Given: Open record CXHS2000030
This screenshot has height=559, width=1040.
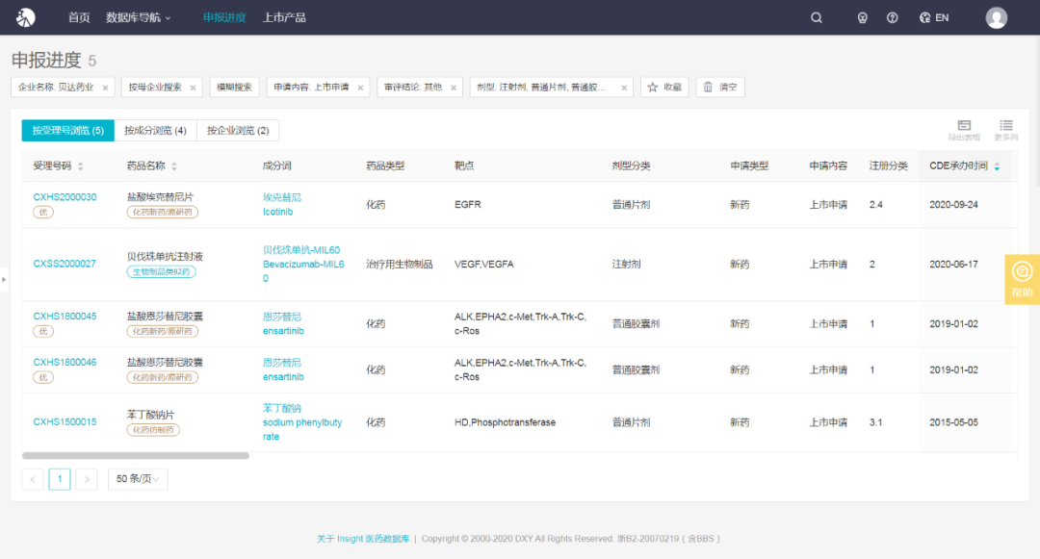Looking at the screenshot, I should pyautogui.click(x=65, y=196).
